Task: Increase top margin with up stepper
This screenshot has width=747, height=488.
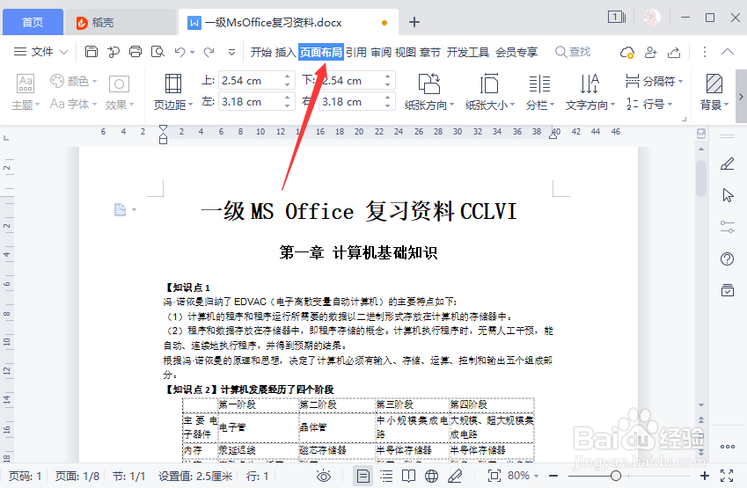Action: 287,76
